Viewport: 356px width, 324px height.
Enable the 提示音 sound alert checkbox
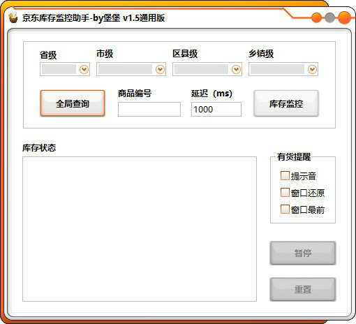click(x=285, y=176)
